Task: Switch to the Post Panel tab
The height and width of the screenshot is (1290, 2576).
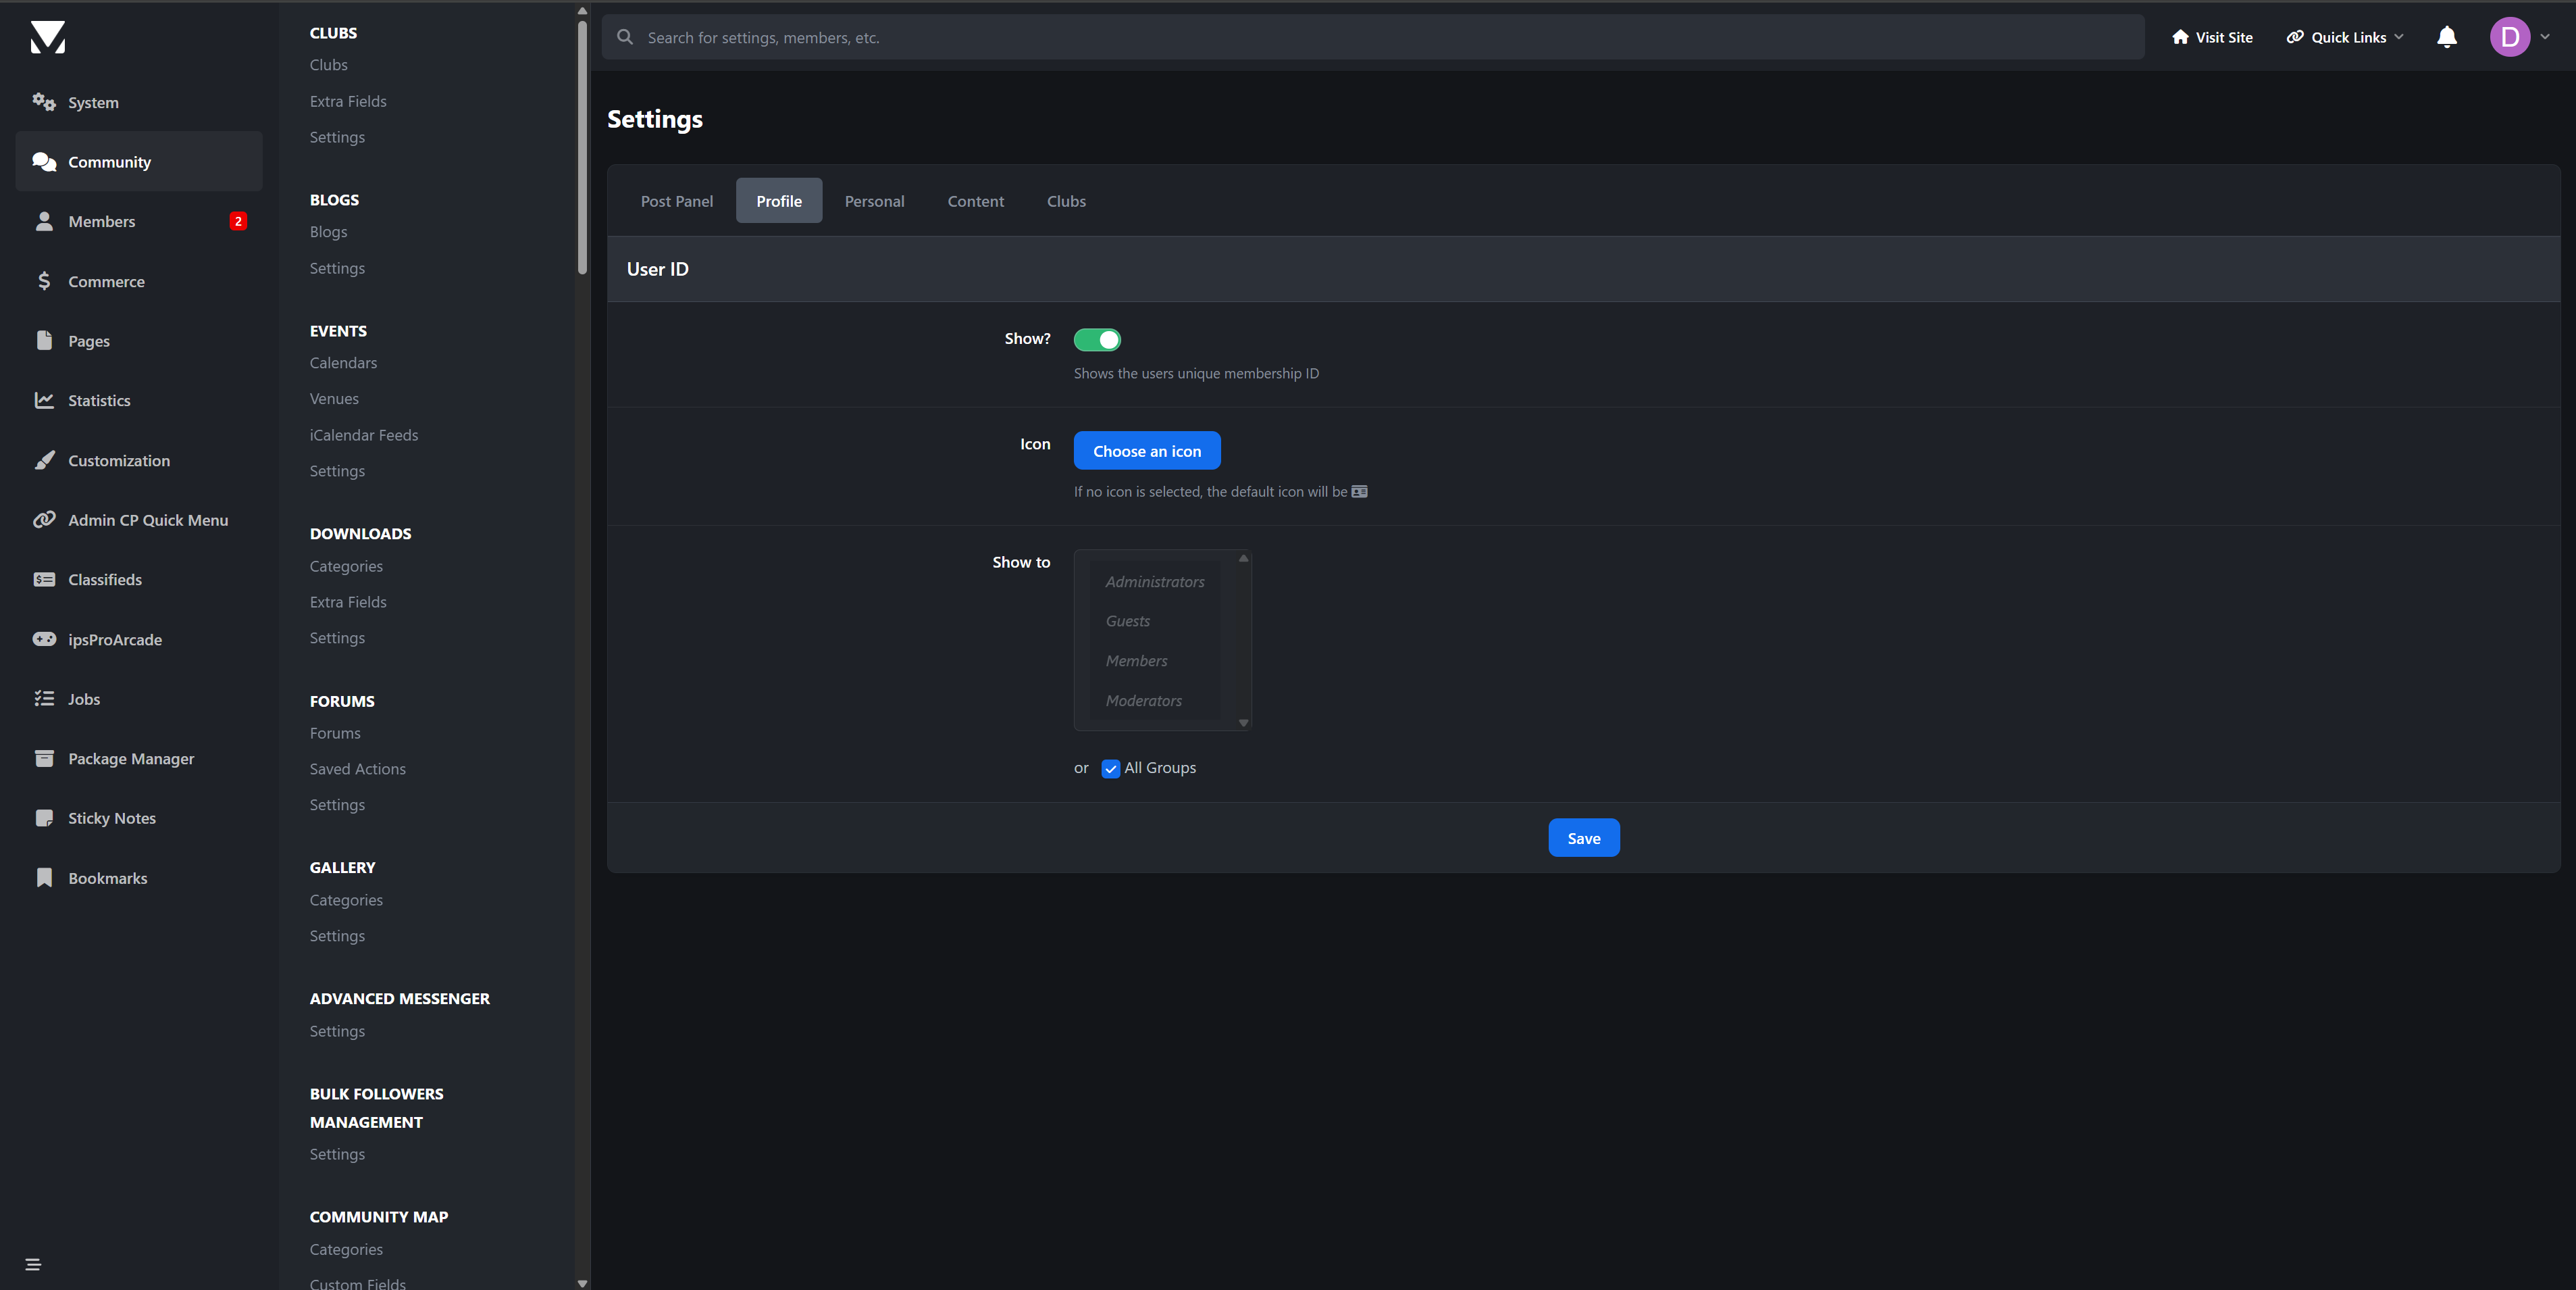Action: tap(676, 201)
